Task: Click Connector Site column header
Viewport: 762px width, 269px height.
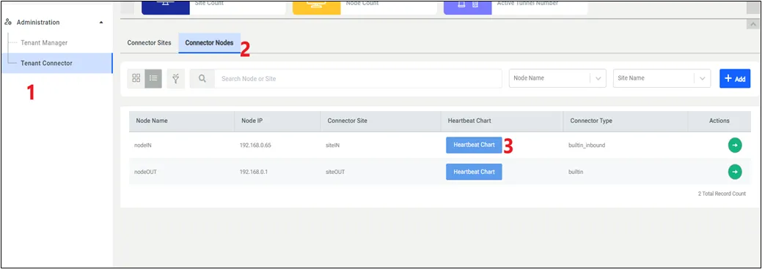Action: pyautogui.click(x=348, y=121)
